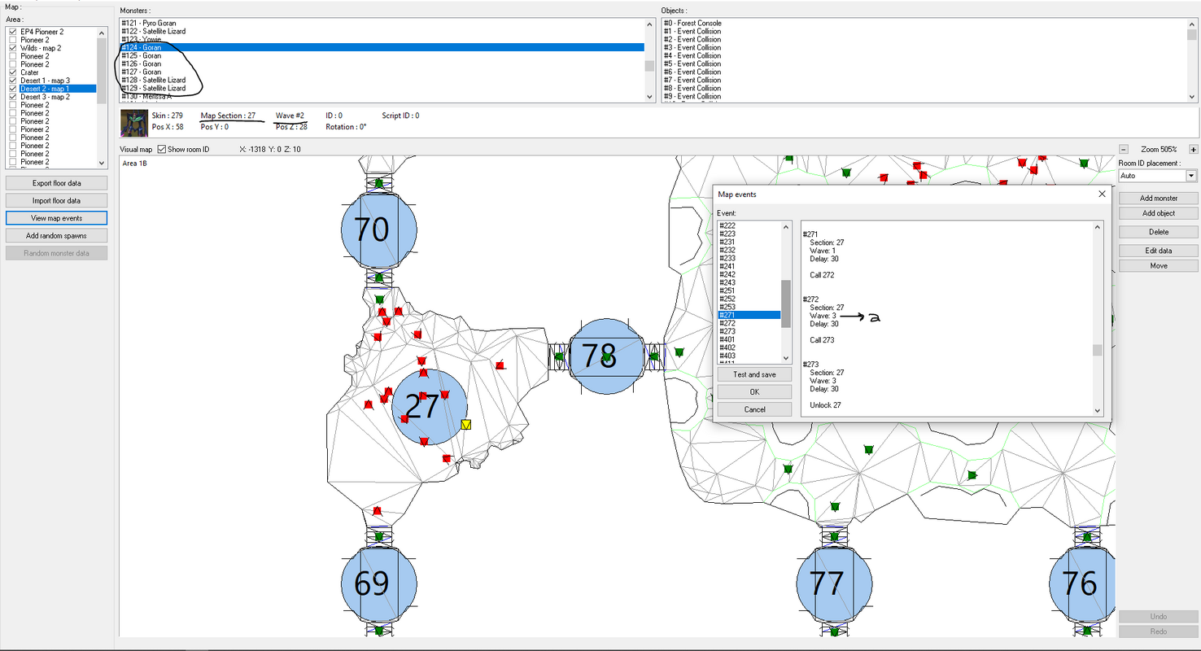The width and height of the screenshot is (1201, 651).
Task: Select room circle 78 on map
Action: [x=601, y=356]
